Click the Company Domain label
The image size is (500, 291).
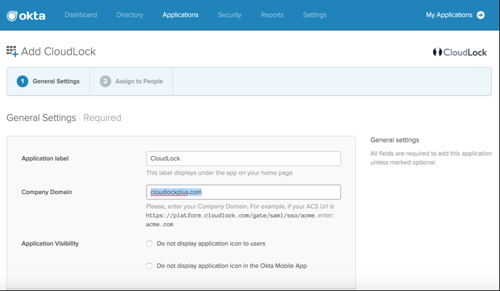(47, 192)
